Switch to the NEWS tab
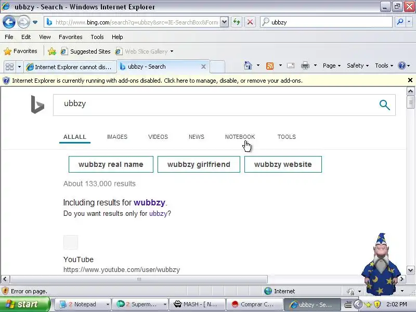Viewport: 416px width, 312px height. pos(197,137)
